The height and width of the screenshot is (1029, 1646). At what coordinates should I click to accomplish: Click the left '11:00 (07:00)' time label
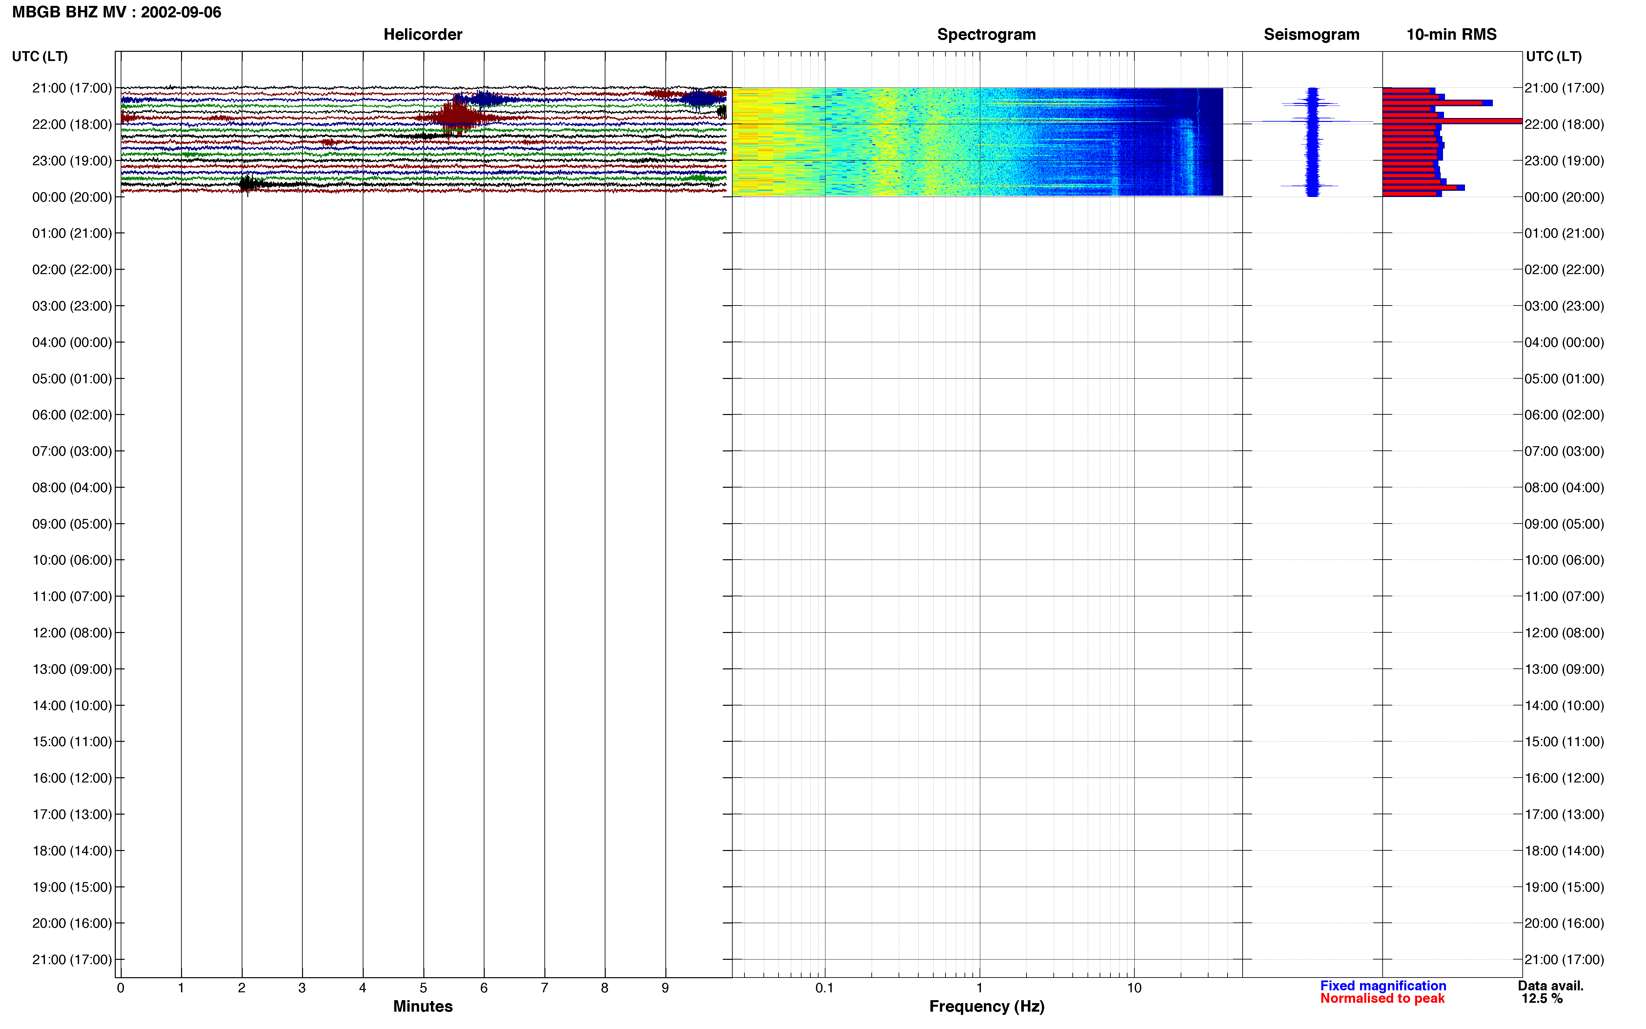click(71, 597)
